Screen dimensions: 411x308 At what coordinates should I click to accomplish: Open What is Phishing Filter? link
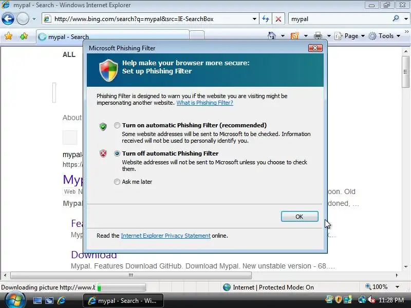tap(204, 103)
